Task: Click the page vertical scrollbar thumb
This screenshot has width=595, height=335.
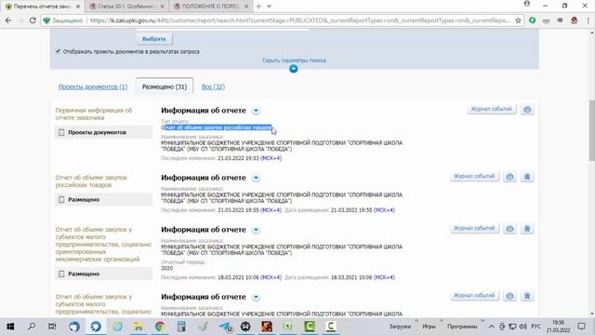Action: (591, 130)
